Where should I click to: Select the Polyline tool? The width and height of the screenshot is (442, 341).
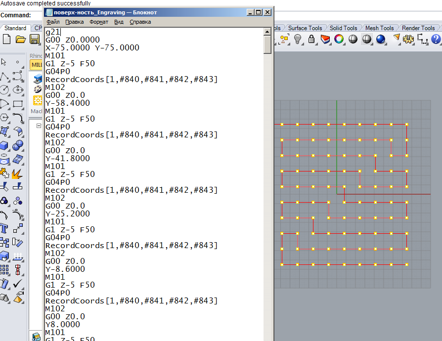(4, 76)
